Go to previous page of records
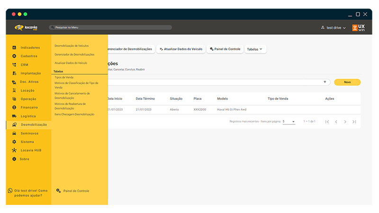The width and height of the screenshot is (379, 213). click(336, 122)
